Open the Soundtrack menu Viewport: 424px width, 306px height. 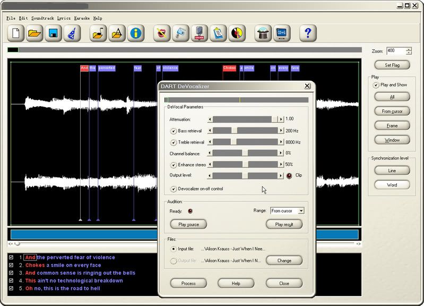pos(42,18)
